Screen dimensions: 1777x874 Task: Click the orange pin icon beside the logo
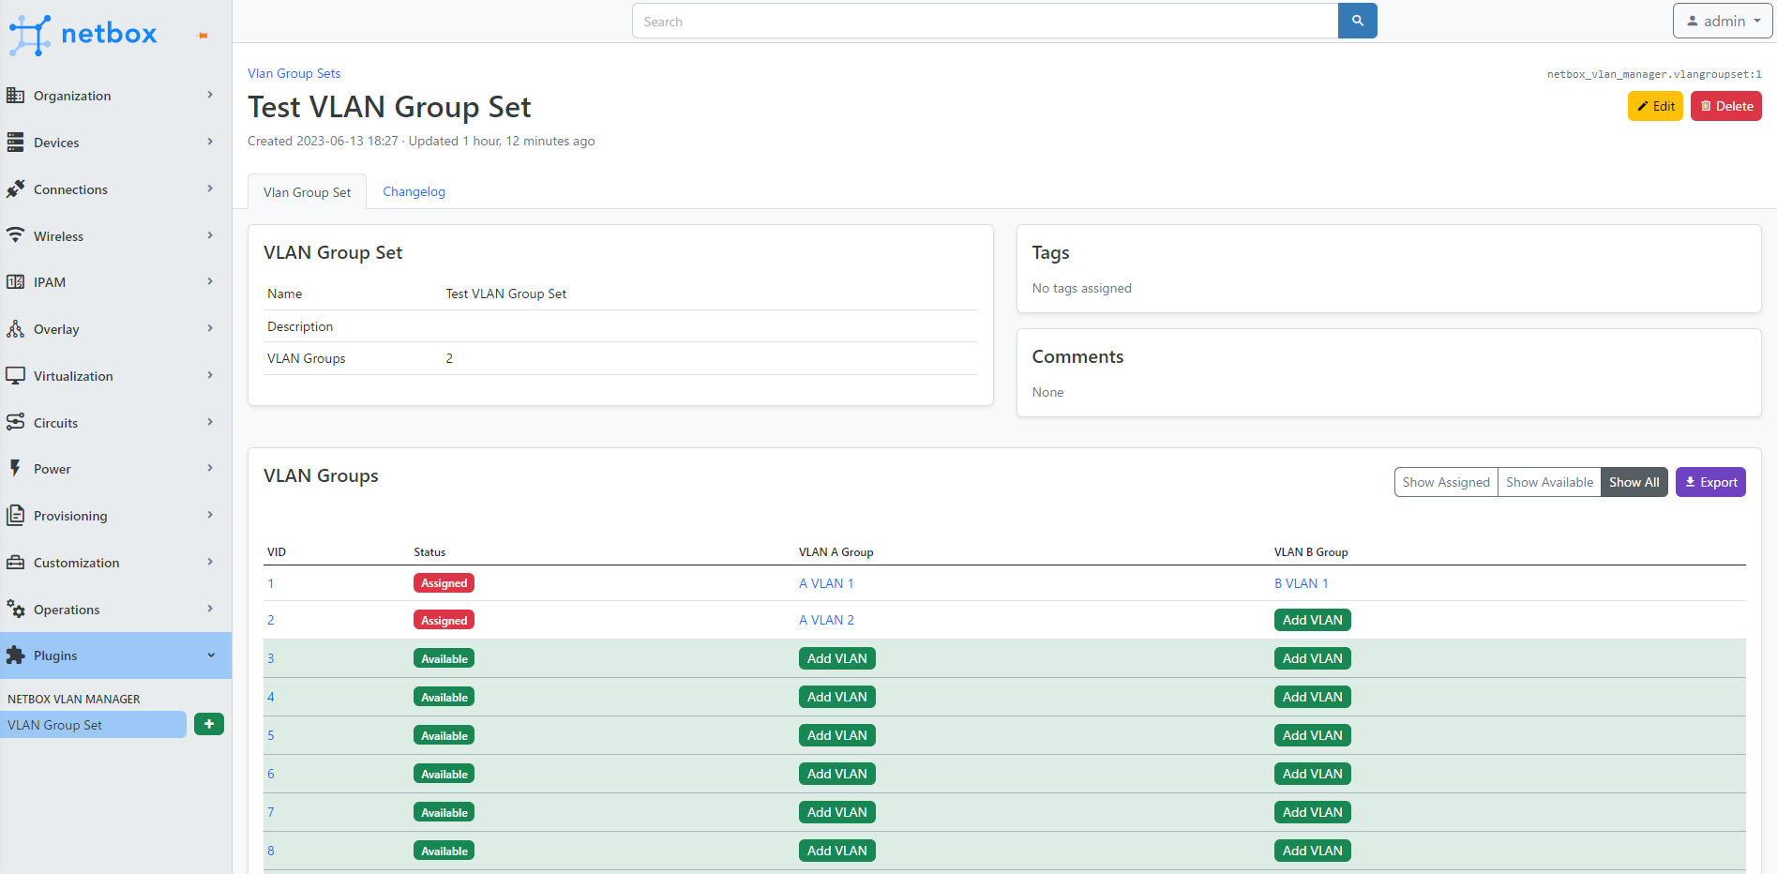(x=203, y=36)
